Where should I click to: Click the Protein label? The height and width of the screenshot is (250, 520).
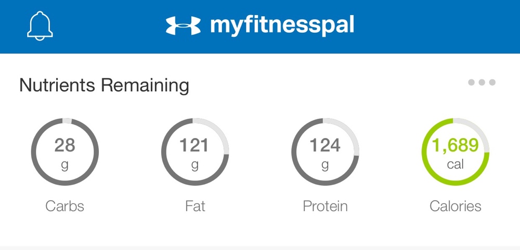(x=325, y=206)
